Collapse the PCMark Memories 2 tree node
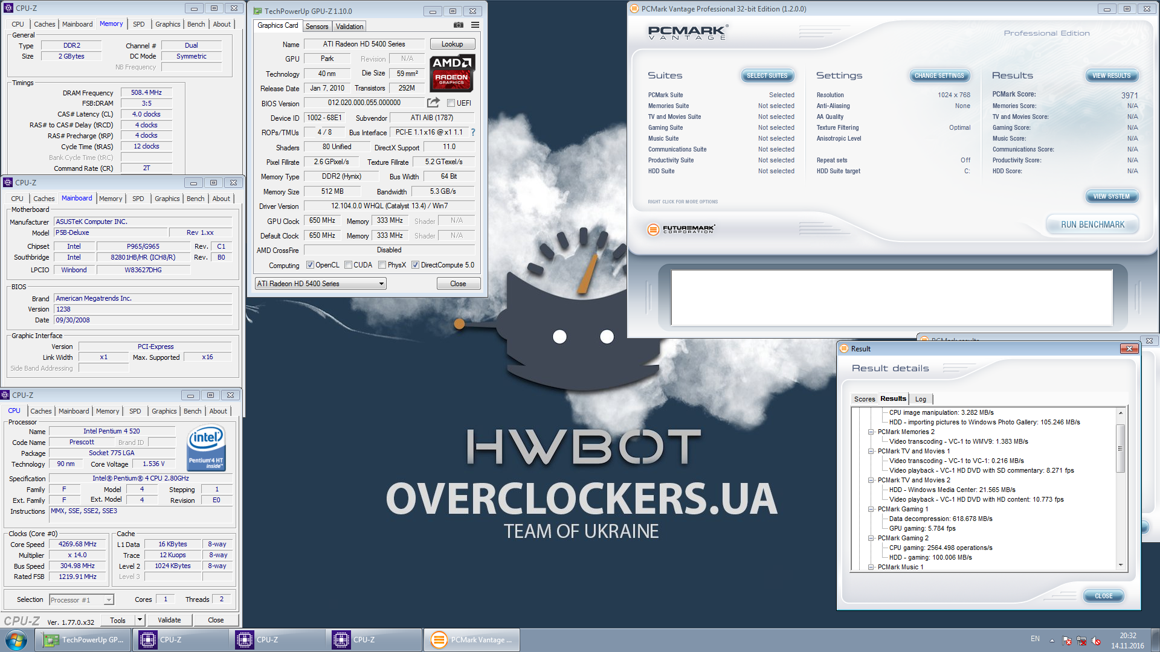 871,432
